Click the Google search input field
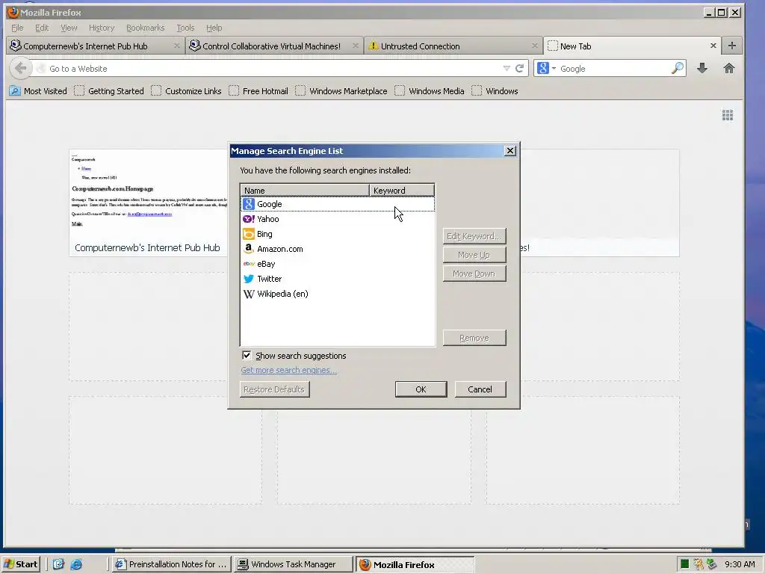 614,68
